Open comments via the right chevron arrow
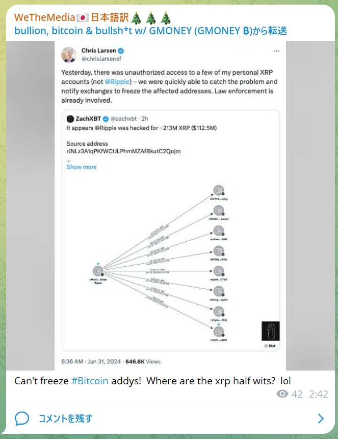The width and height of the screenshot is (338, 439). click(x=321, y=418)
